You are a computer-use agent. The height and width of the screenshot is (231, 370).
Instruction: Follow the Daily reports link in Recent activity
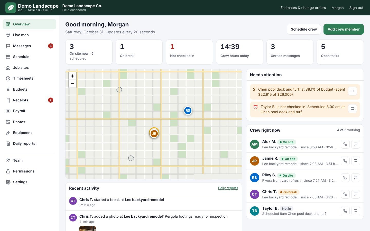(228, 188)
